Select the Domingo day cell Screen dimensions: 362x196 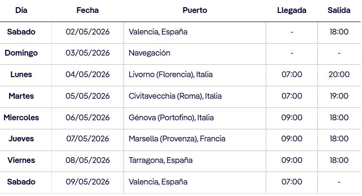coord(21,53)
